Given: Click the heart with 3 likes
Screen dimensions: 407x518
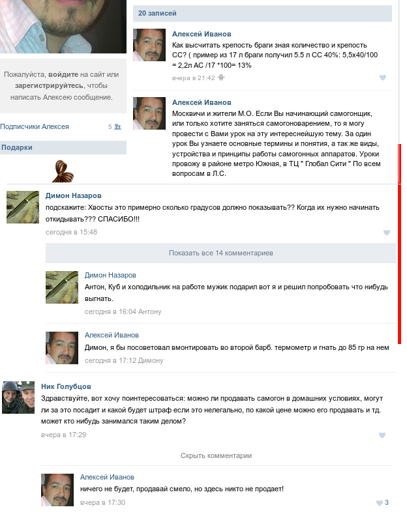Looking at the screenshot, I should coord(382,503).
